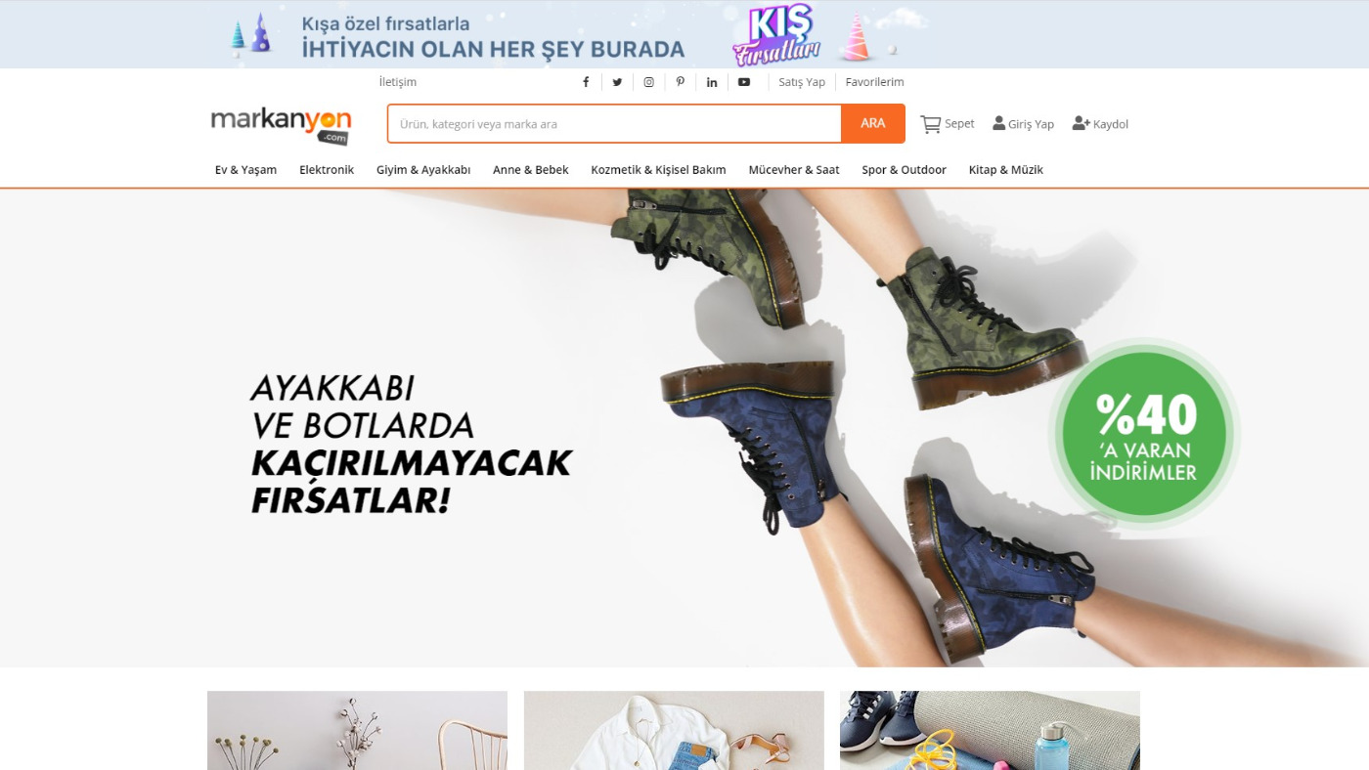Open the shopping cart via Sepet icon
The height and width of the screenshot is (770, 1369).
point(930,123)
